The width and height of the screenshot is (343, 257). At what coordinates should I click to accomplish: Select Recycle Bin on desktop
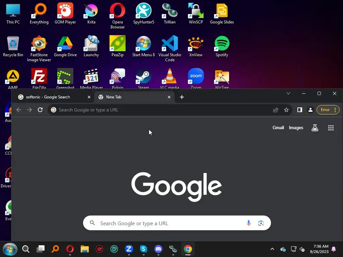(13, 46)
